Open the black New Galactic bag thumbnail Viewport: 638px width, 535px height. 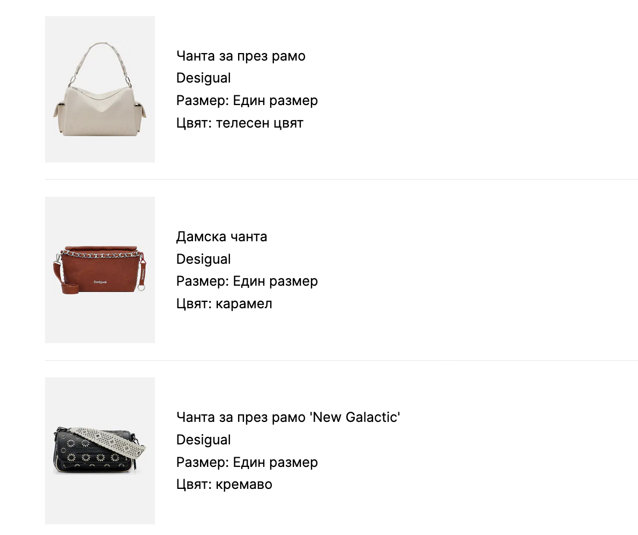click(100, 451)
